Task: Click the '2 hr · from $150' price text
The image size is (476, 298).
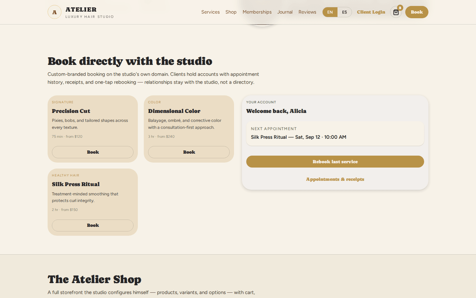Action: coord(65,210)
